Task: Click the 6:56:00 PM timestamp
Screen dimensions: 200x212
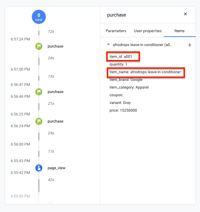Action: [x=20, y=144]
